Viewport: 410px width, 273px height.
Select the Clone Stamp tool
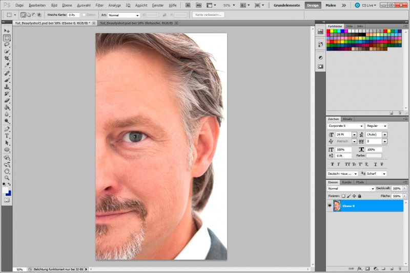pyautogui.click(x=7, y=87)
